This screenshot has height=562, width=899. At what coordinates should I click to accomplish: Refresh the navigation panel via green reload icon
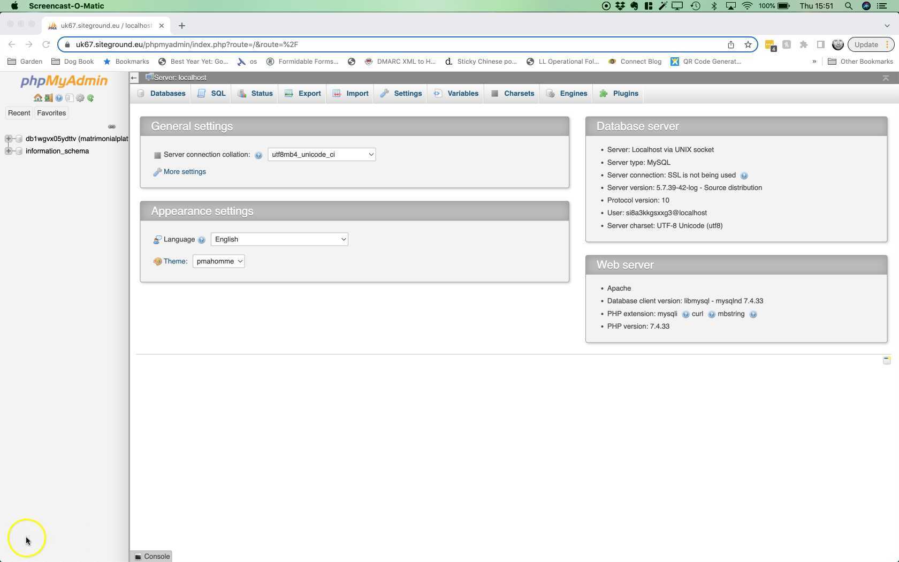[x=90, y=98]
